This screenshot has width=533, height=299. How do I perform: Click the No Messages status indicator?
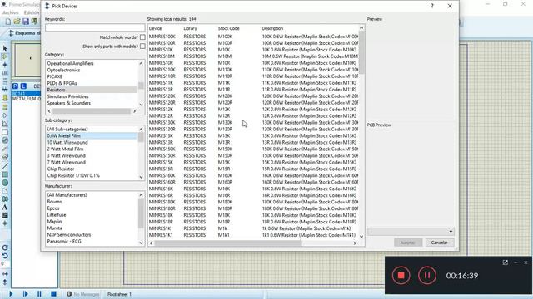[x=83, y=294]
